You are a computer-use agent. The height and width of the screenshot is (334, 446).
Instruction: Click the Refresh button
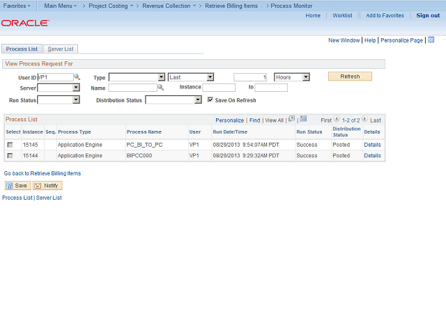pyautogui.click(x=350, y=77)
